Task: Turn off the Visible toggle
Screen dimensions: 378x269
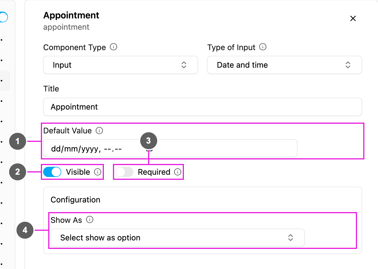Action: [x=52, y=172]
